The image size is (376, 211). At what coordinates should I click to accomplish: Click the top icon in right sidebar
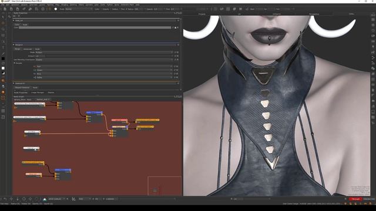click(373, 15)
